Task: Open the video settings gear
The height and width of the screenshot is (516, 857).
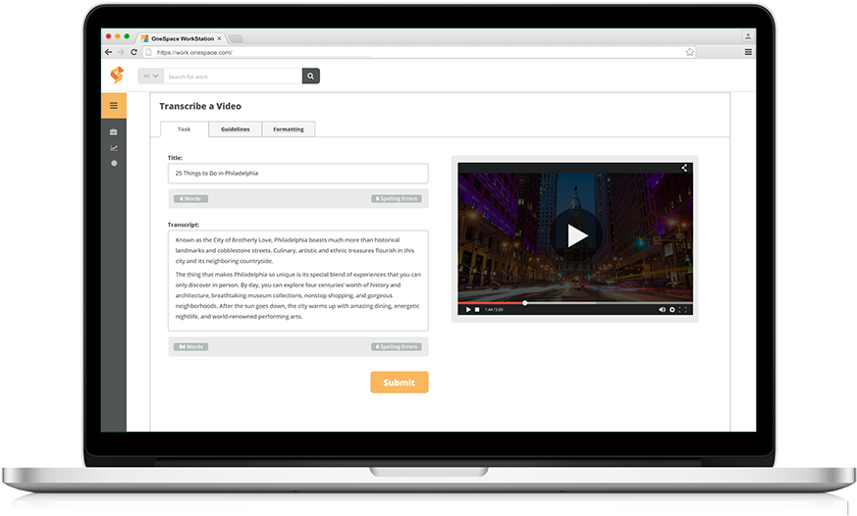Action: click(x=672, y=310)
